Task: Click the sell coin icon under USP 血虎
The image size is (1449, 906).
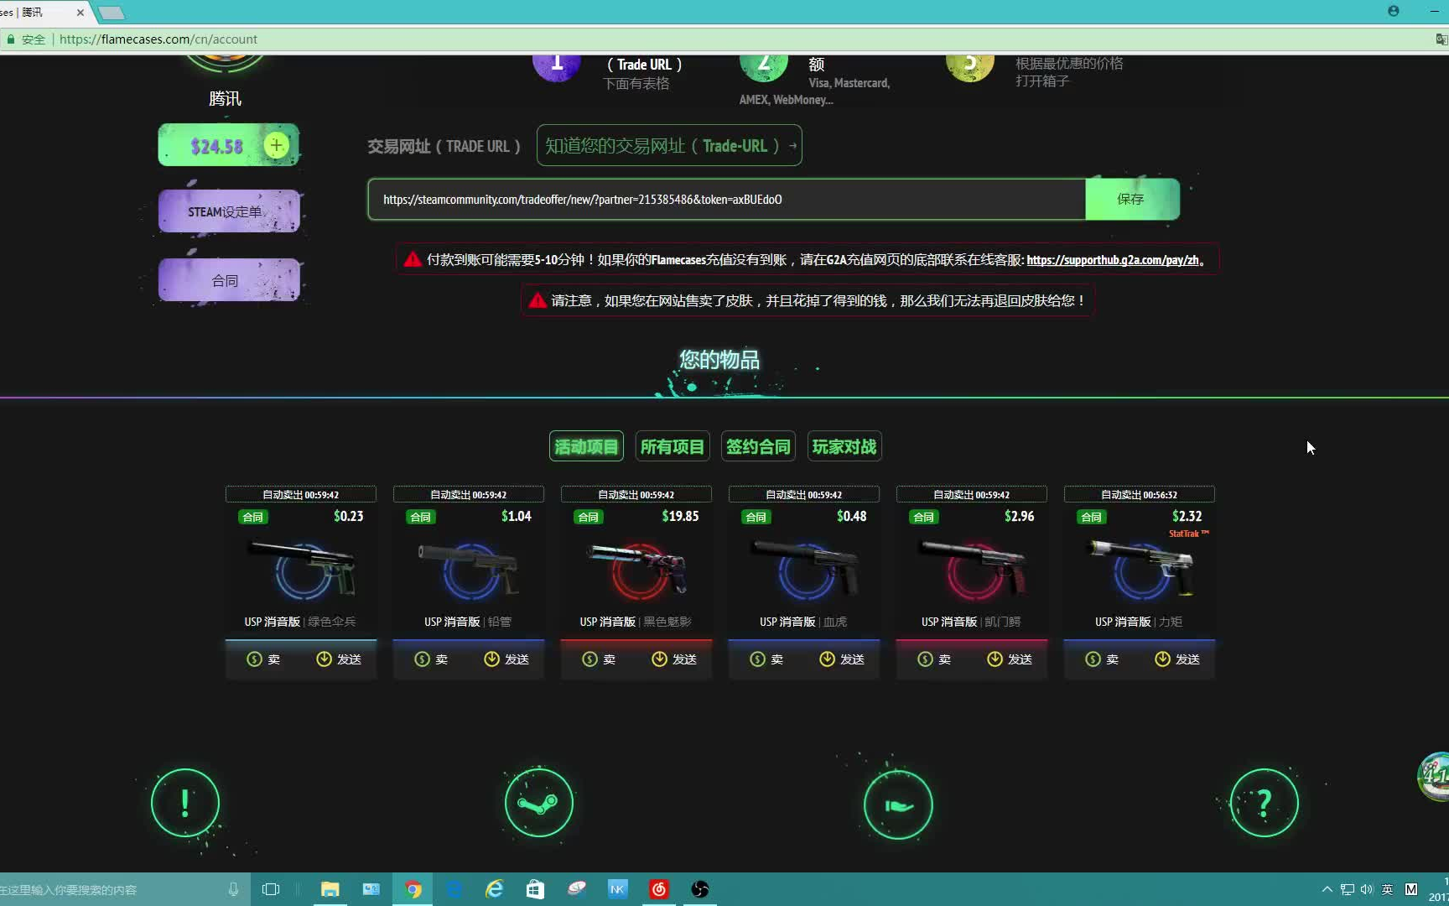Action: point(757,659)
